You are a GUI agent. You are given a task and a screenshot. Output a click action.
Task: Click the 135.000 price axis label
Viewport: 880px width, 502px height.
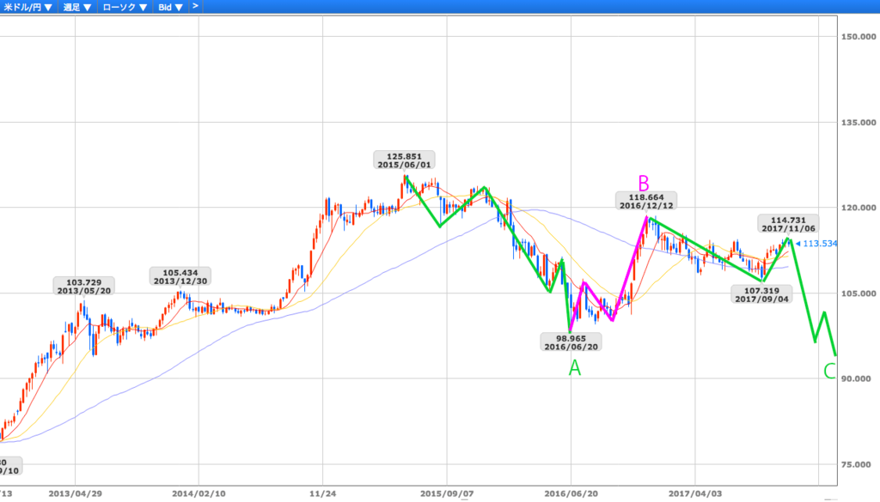coord(859,123)
